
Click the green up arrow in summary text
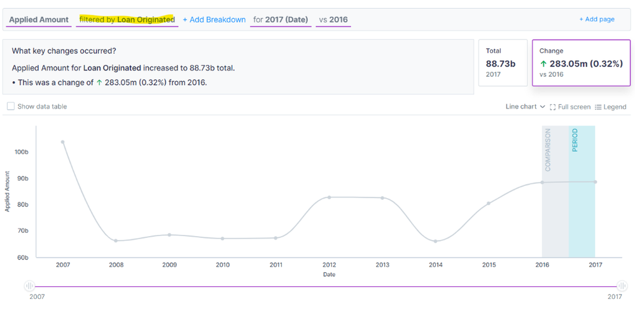(99, 83)
